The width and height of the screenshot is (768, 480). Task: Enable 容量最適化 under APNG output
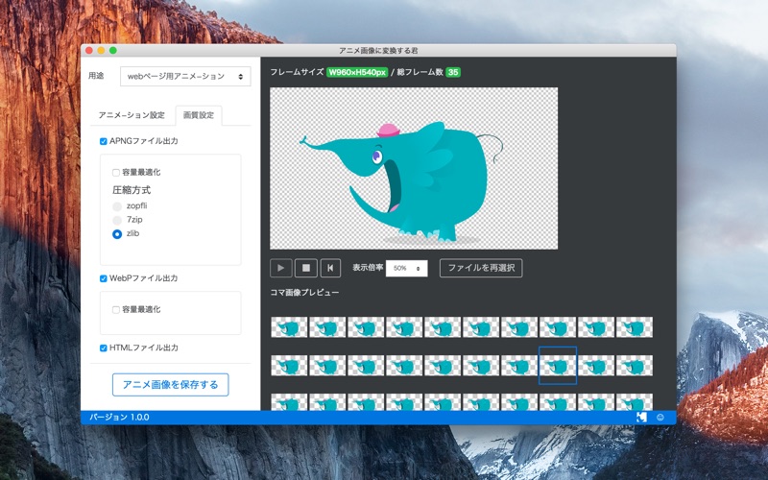(116, 173)
